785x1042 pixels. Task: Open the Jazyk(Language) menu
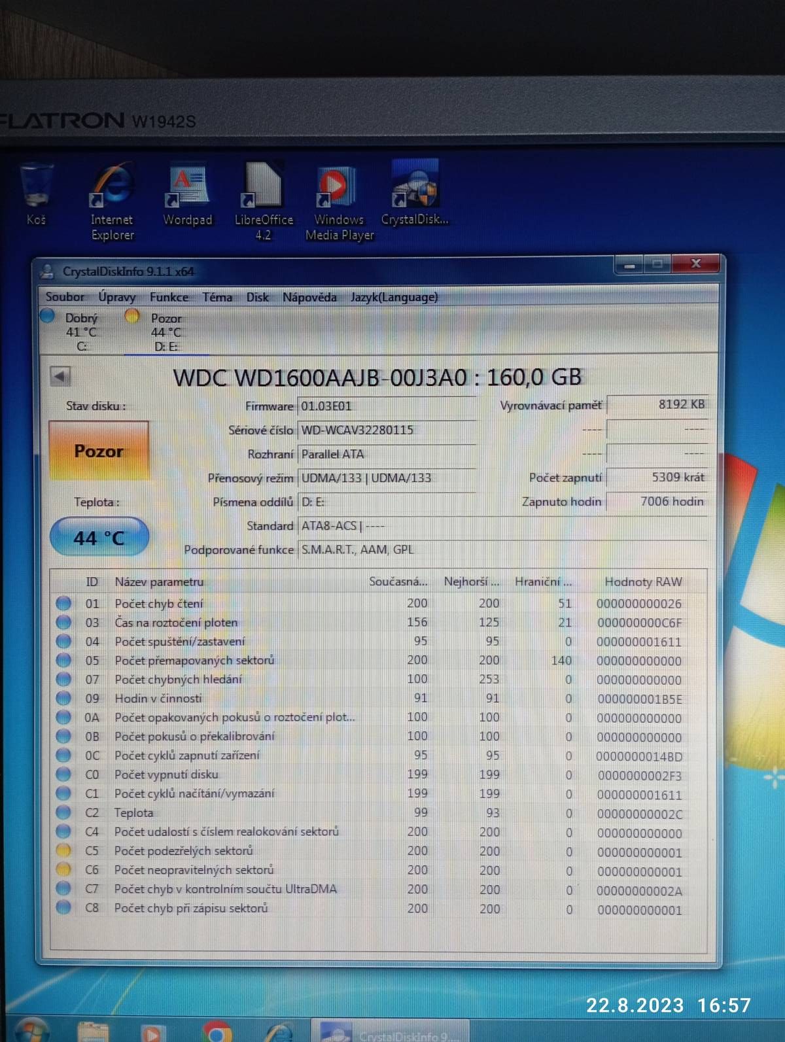click(x=394, y=297)
